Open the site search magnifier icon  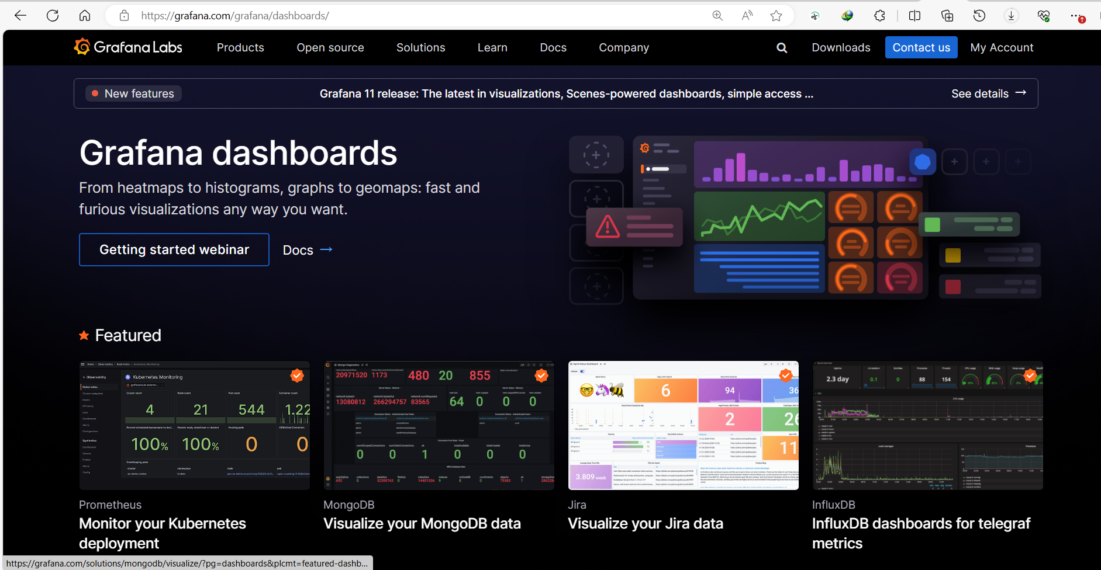(782, 48)
